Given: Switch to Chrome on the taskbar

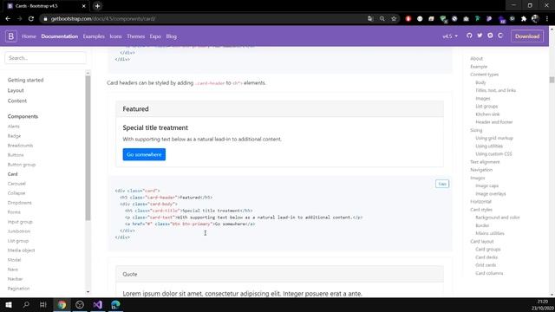Looking at the screenshot, I should (x=62, y=304).
